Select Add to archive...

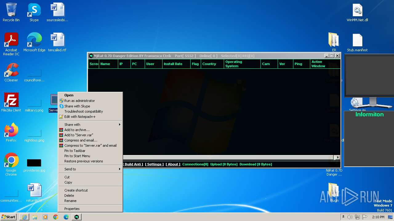90,130
